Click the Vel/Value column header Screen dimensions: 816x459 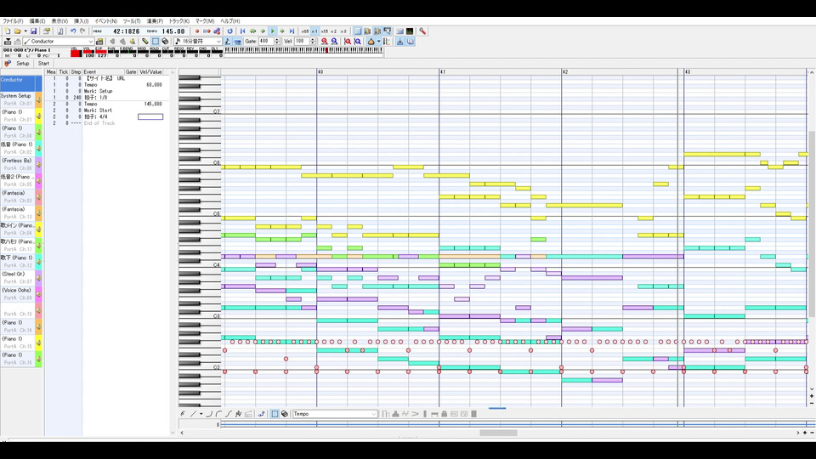click(151, 71)
